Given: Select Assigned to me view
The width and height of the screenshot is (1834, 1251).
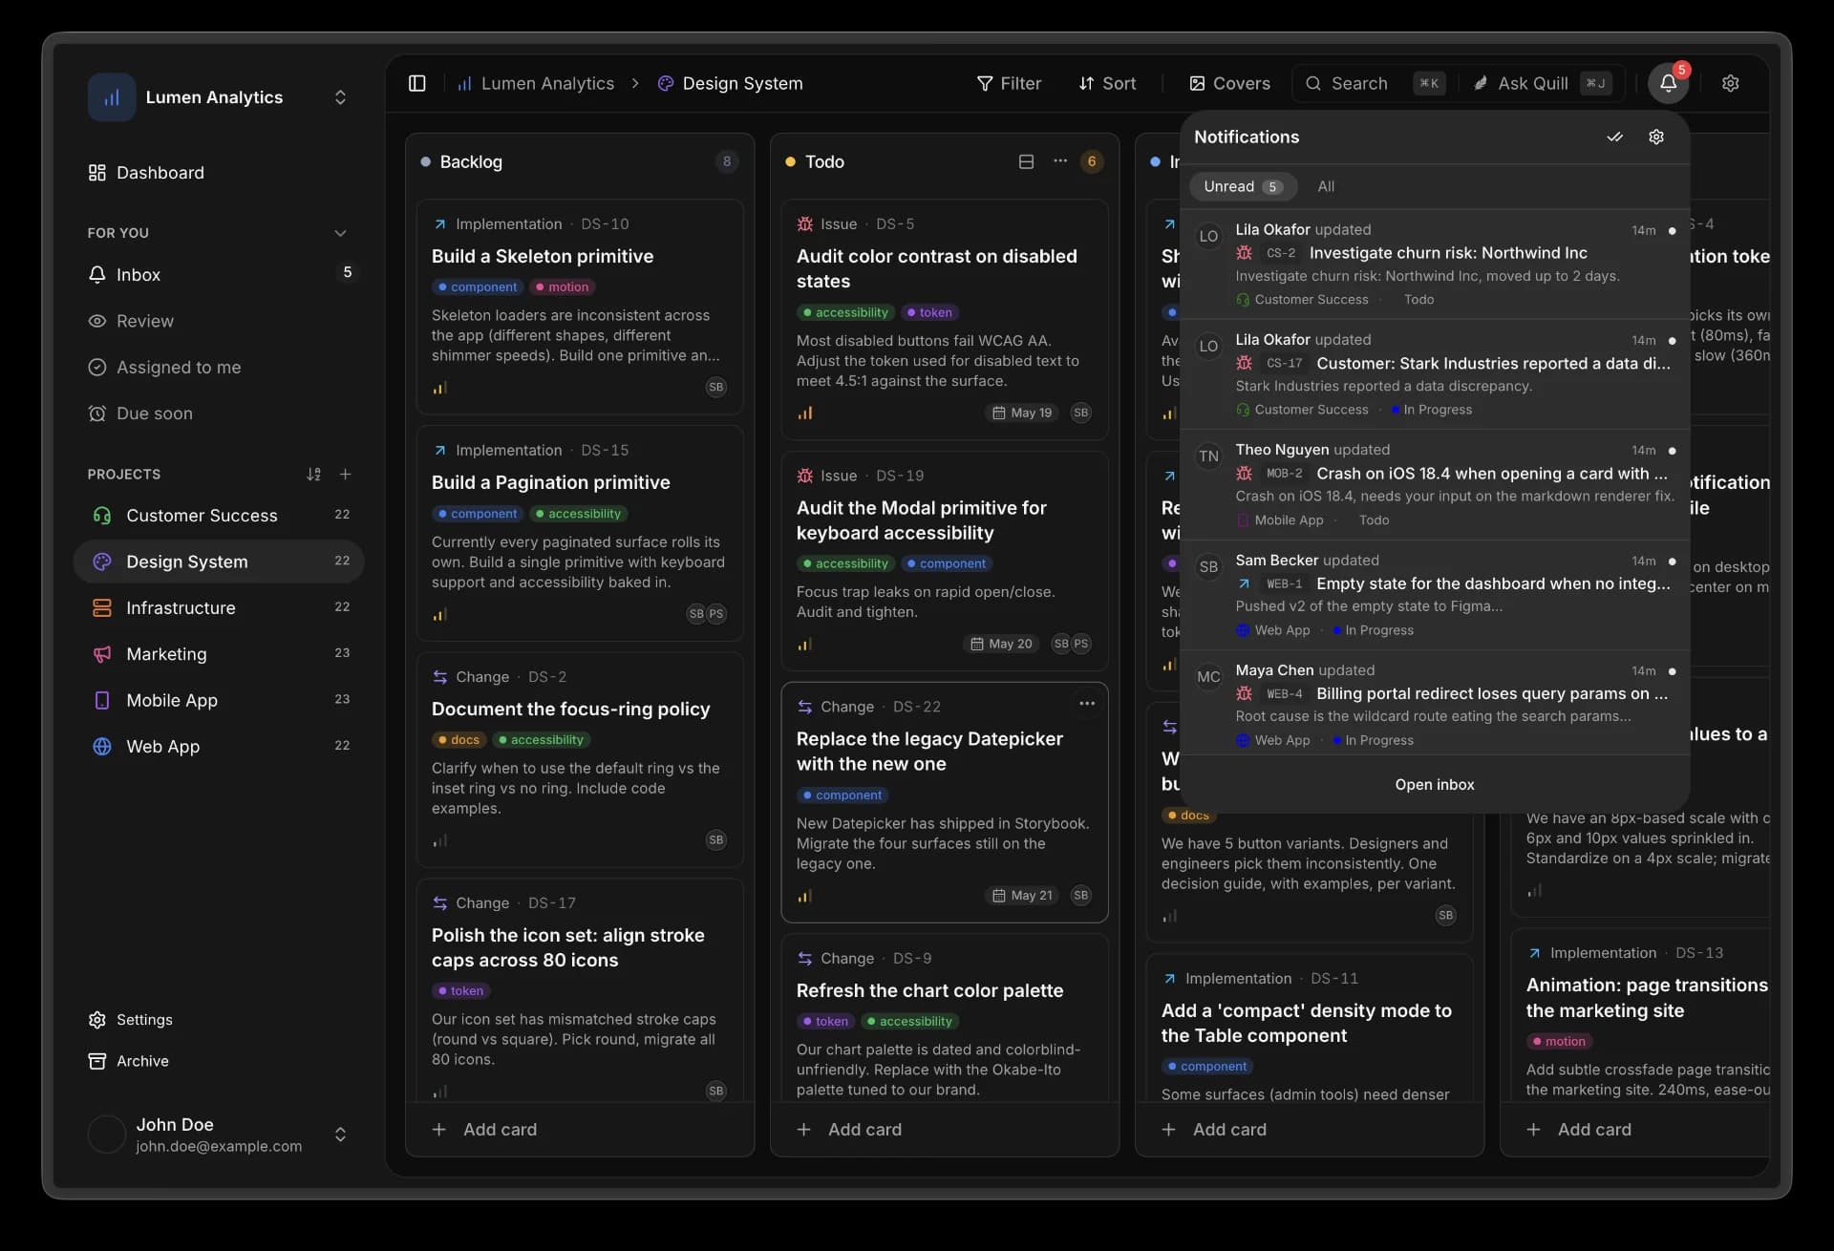Looking at the screenshot, I should point(219,368).
